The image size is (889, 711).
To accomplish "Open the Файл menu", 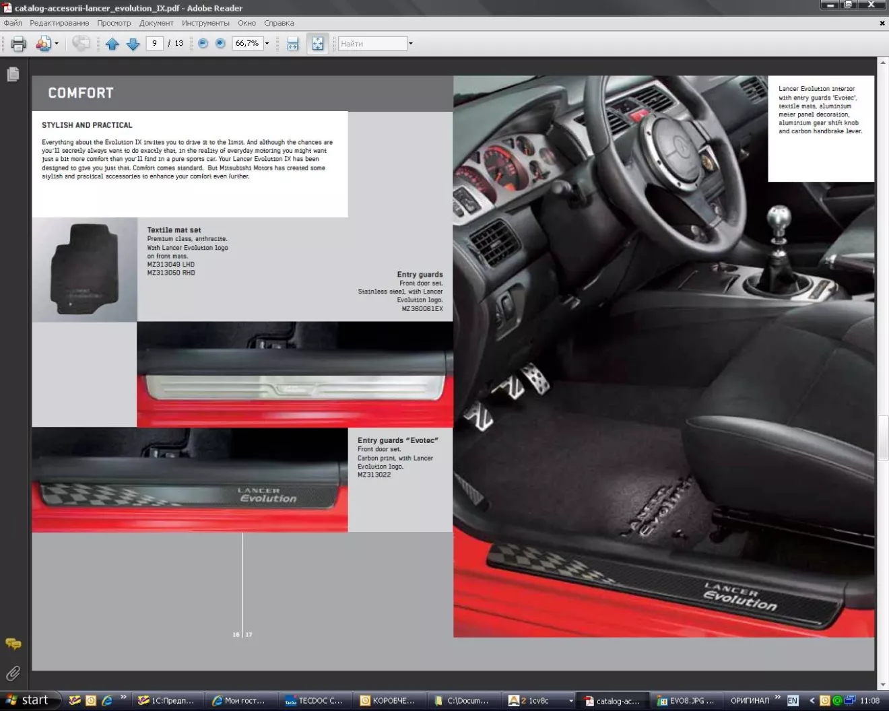I will [x=13, y=23].
